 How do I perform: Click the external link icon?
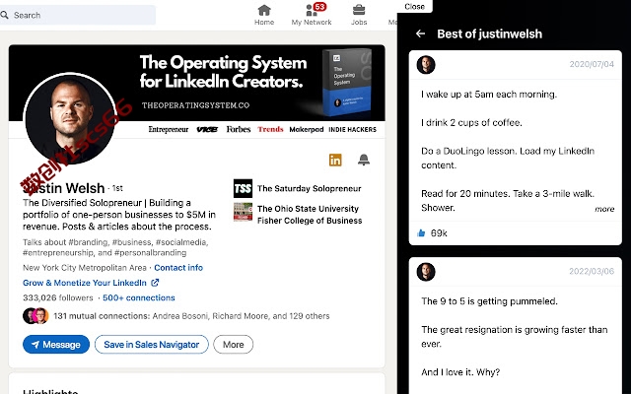point(155,283)
